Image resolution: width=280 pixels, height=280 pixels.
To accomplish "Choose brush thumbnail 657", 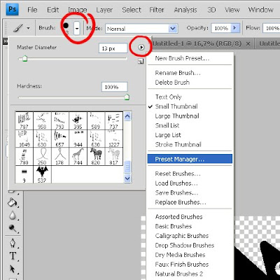I will point(60,139).
